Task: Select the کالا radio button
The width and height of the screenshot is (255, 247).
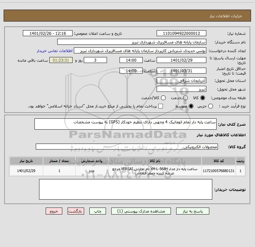Action: click(203, 98)
